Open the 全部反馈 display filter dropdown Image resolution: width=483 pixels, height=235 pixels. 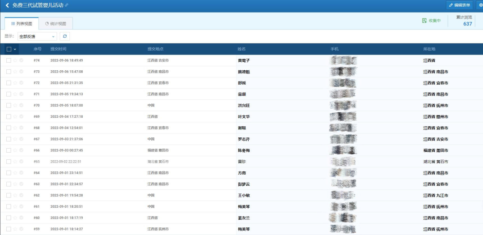click(x=37, y=36)
